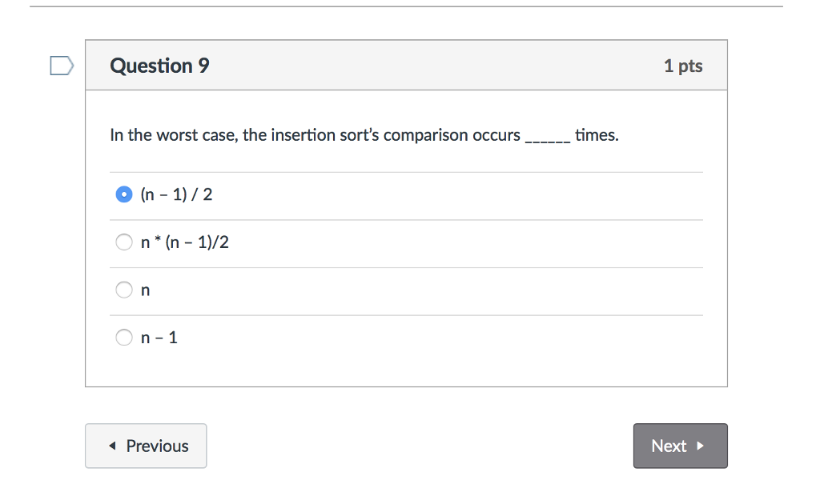Select the n - 1 answer choice
Image resolution: width=820 pixels, height=484 pixels.
point(124,337)
